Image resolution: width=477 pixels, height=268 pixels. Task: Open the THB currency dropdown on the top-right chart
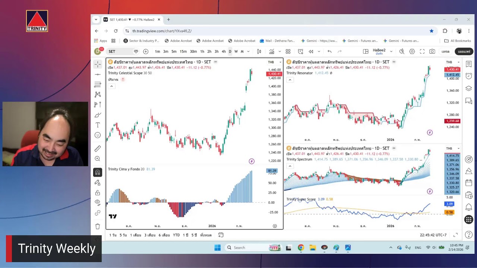pos(453,62)
